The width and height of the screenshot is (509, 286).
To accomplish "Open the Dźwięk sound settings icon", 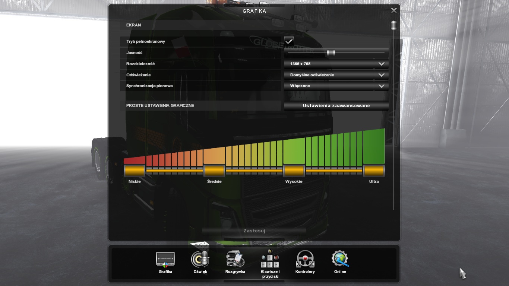I will (x=200, y=260).
